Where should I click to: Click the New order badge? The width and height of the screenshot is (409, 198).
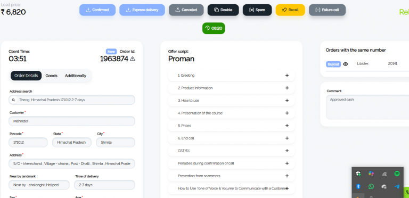point(111,52)
